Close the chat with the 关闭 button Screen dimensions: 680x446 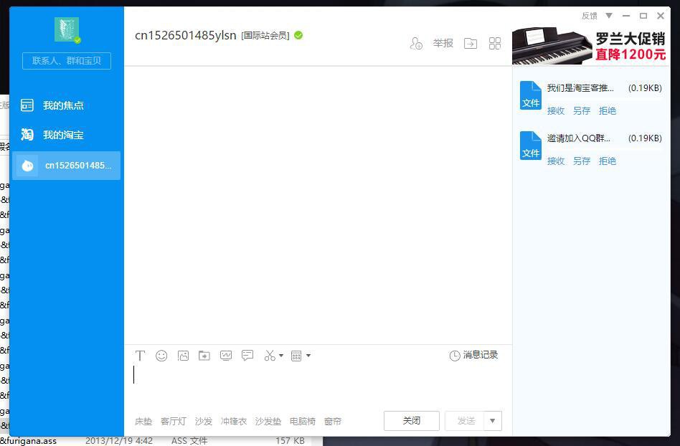(x=412, y=421)
